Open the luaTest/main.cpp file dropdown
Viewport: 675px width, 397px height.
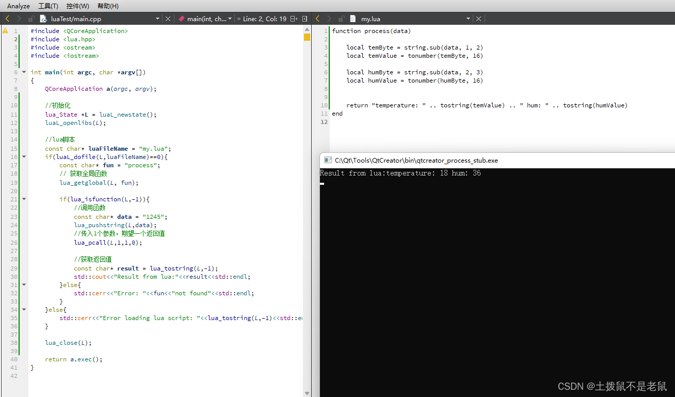coord(158,19)
